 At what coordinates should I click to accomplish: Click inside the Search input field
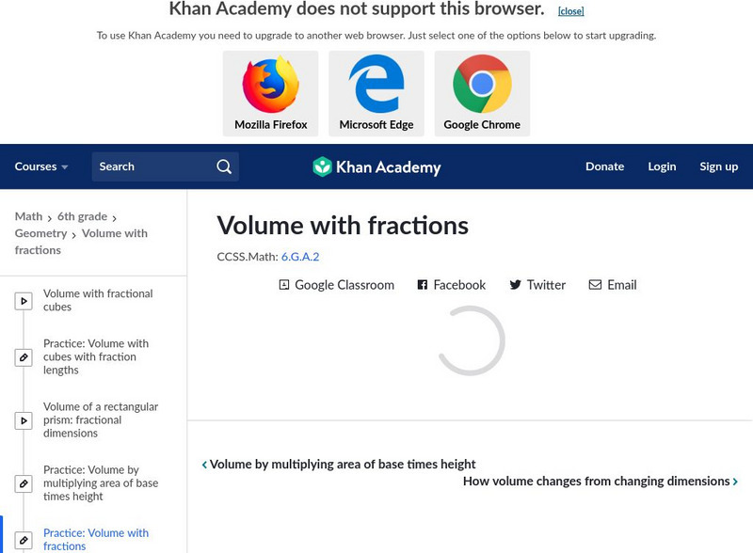[151, 166]
